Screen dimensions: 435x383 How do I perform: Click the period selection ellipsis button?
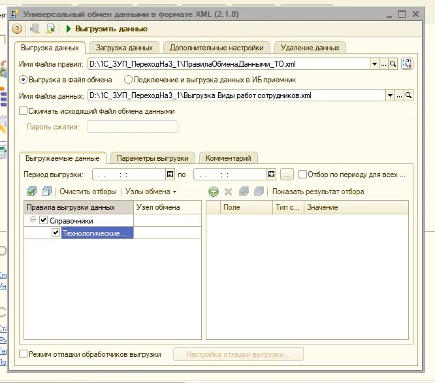click(x=287, y=175)
